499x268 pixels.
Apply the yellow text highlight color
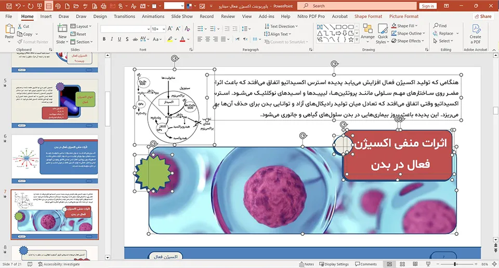170,39
